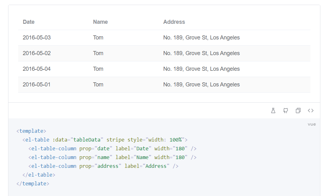Click the Name column header
Screen dimensions: 326x196
(x=101, y=22)
